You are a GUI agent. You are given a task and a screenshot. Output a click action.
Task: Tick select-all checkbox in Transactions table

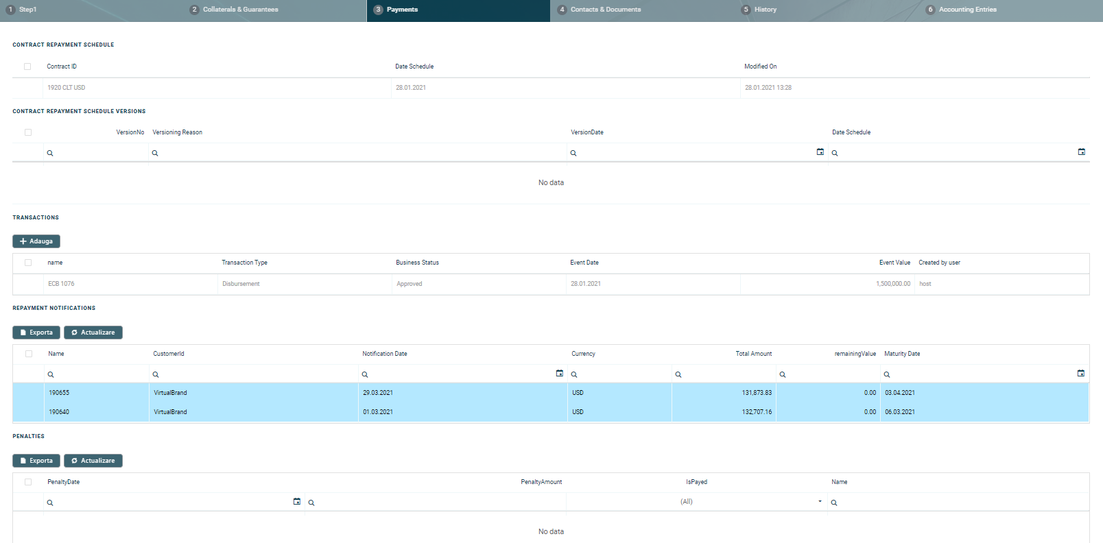(28, 263)
